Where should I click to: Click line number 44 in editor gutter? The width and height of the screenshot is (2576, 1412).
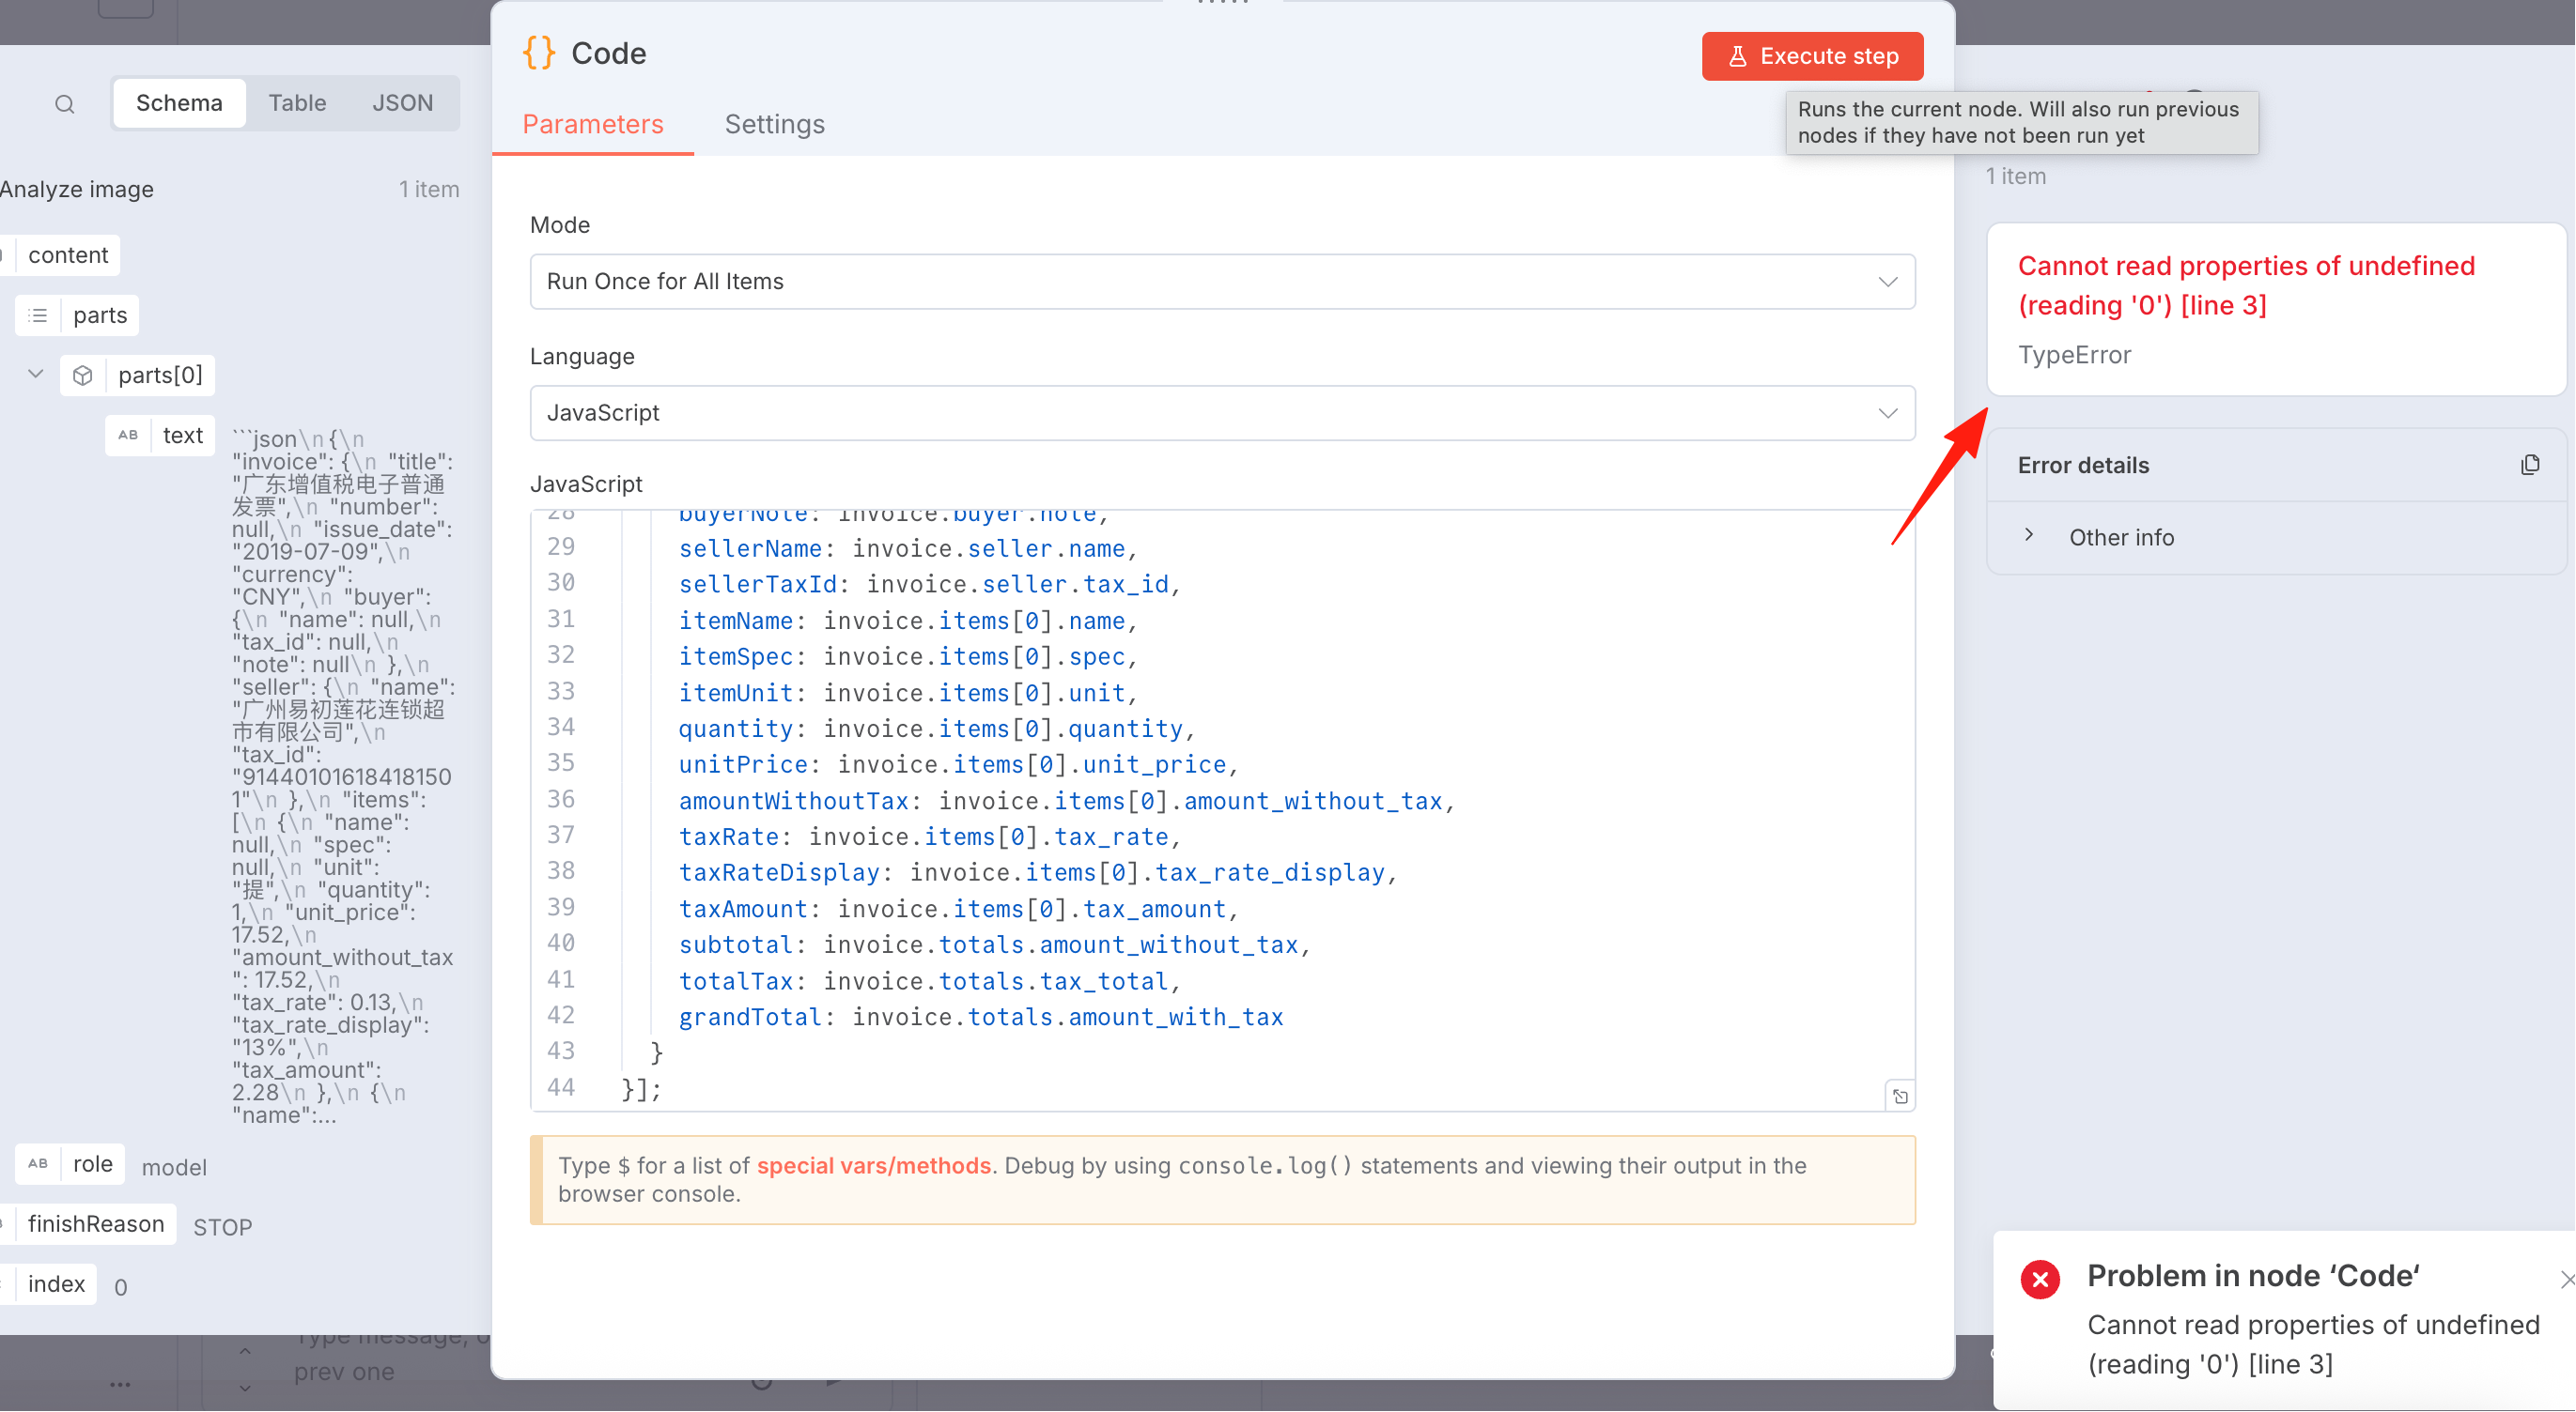pos(561,1086)
